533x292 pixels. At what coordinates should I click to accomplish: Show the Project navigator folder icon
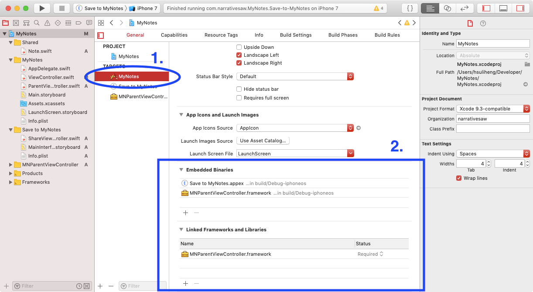pyautogui.click(x=6, y=23)
